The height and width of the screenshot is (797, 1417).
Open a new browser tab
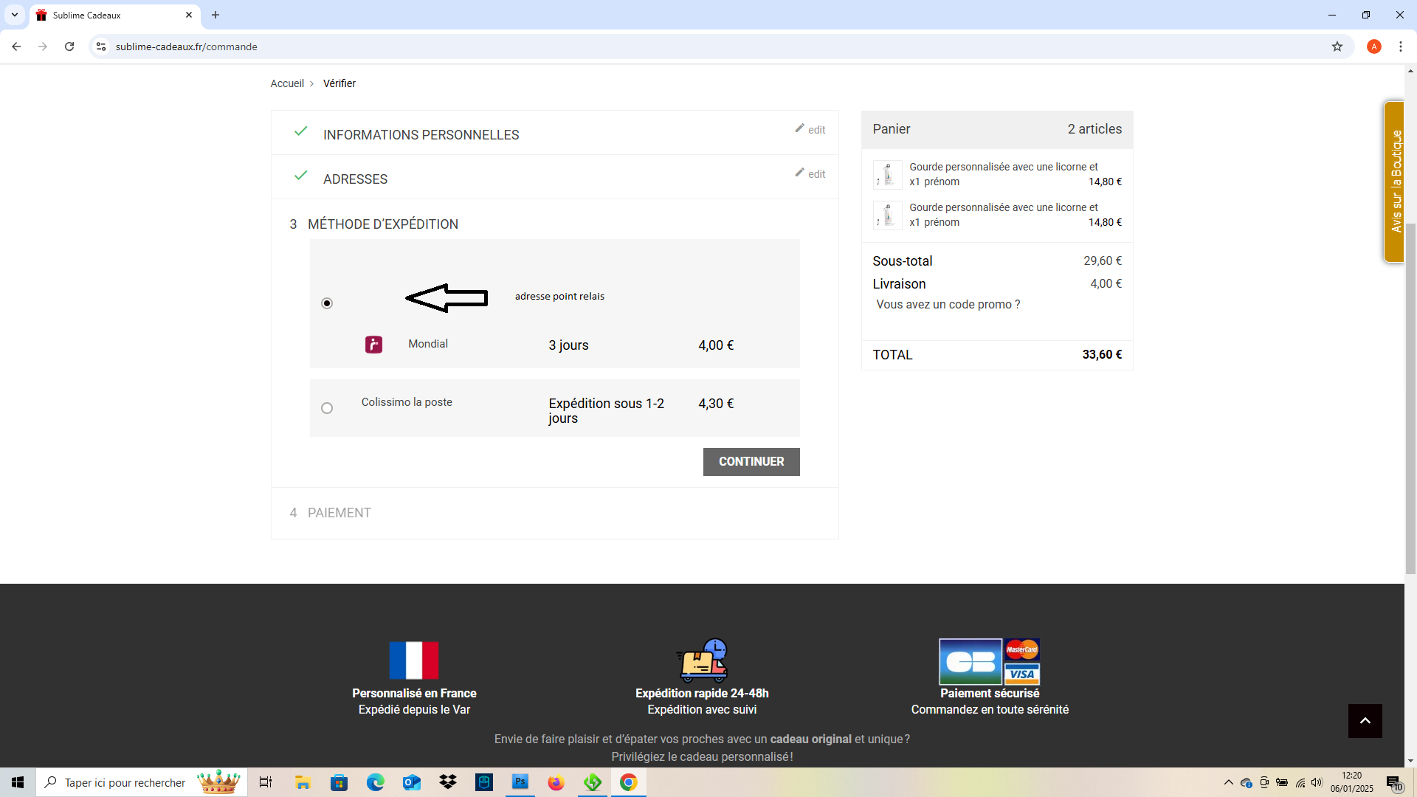click(x=216, y=15)
